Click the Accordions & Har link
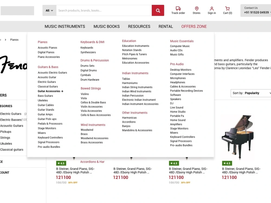The height and width of the screenshot is (203, 271). [x=92, y=162]
